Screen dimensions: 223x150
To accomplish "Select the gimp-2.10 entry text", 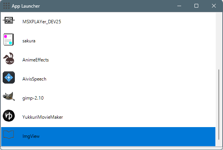I will [x=33, y=98].
